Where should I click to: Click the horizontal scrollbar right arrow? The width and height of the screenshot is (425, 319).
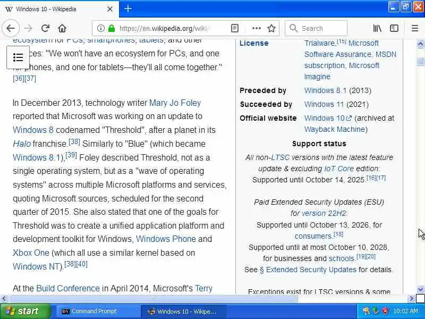pyautogui.click(x=411, y=299)
